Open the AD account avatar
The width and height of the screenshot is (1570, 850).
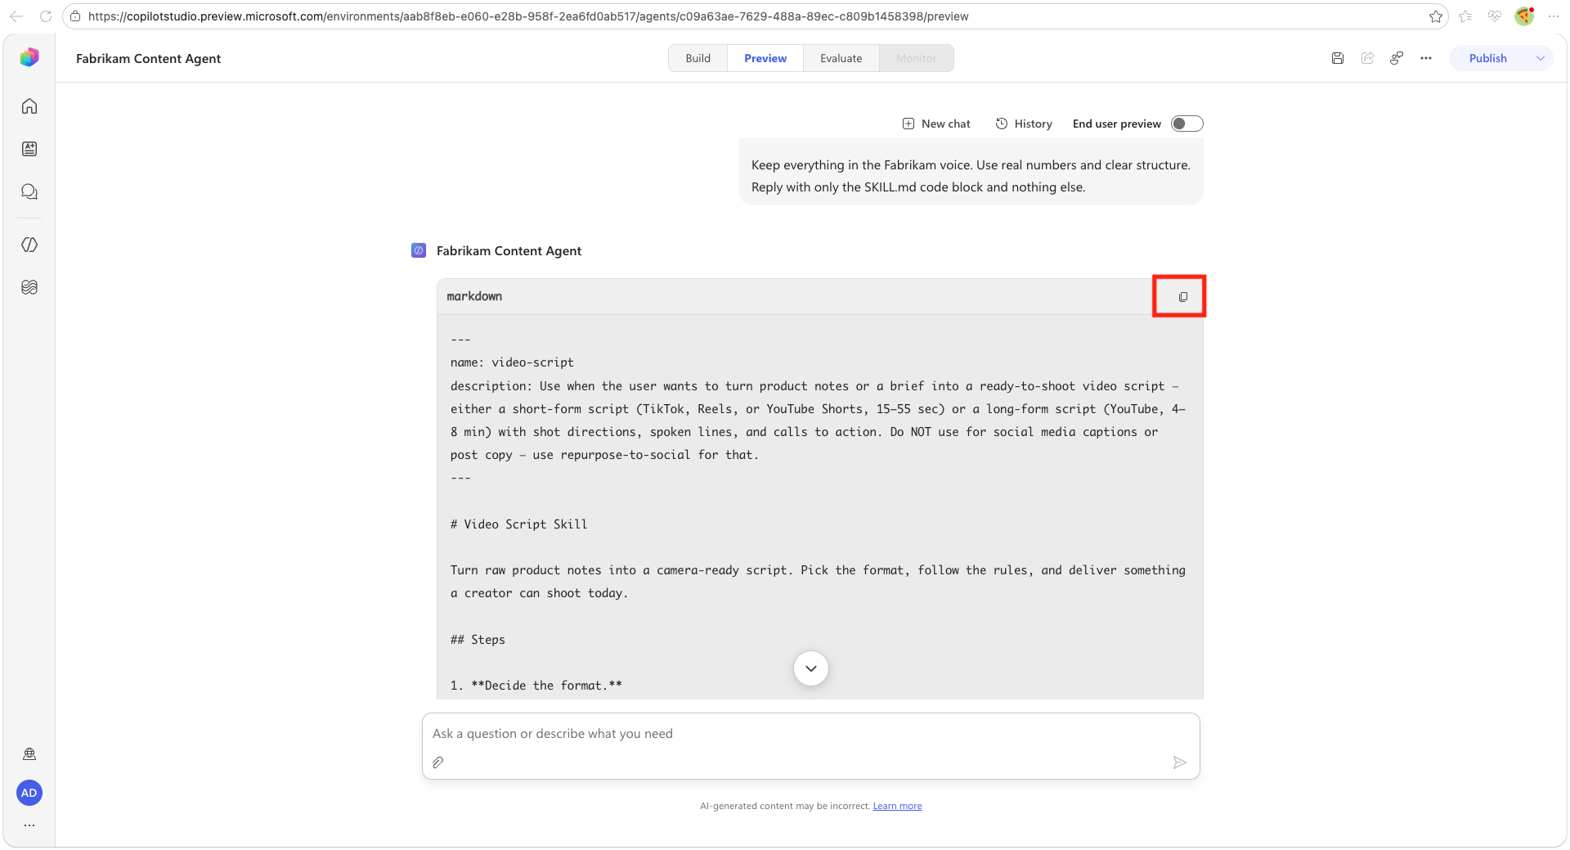pyautogui.click(x=29, y=793)
